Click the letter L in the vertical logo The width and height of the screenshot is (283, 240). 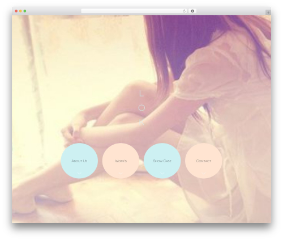click(141, 94)
